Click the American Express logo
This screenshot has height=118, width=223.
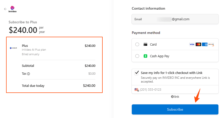click(x=205, y=44)
